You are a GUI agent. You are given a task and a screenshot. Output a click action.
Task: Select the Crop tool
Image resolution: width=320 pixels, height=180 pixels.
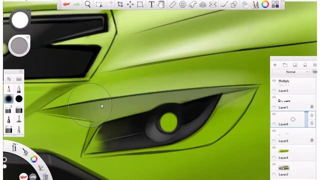pos(120,4)
